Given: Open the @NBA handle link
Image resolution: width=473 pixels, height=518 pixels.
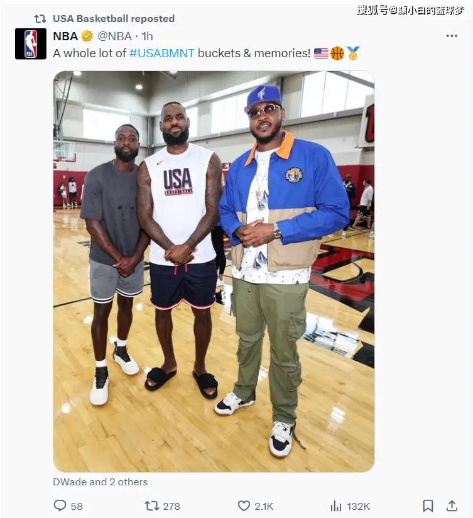Looking at the screenshot, I should pos(115,36).
